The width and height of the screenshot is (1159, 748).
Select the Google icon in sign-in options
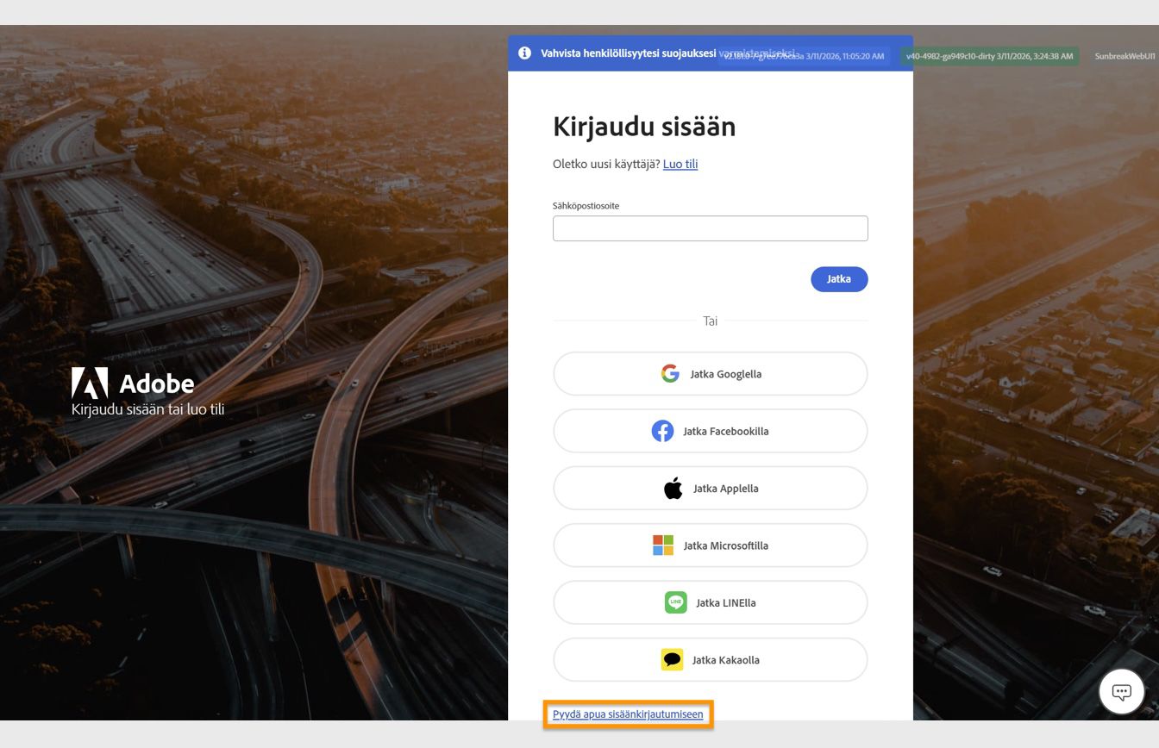(x=669, y=373)
